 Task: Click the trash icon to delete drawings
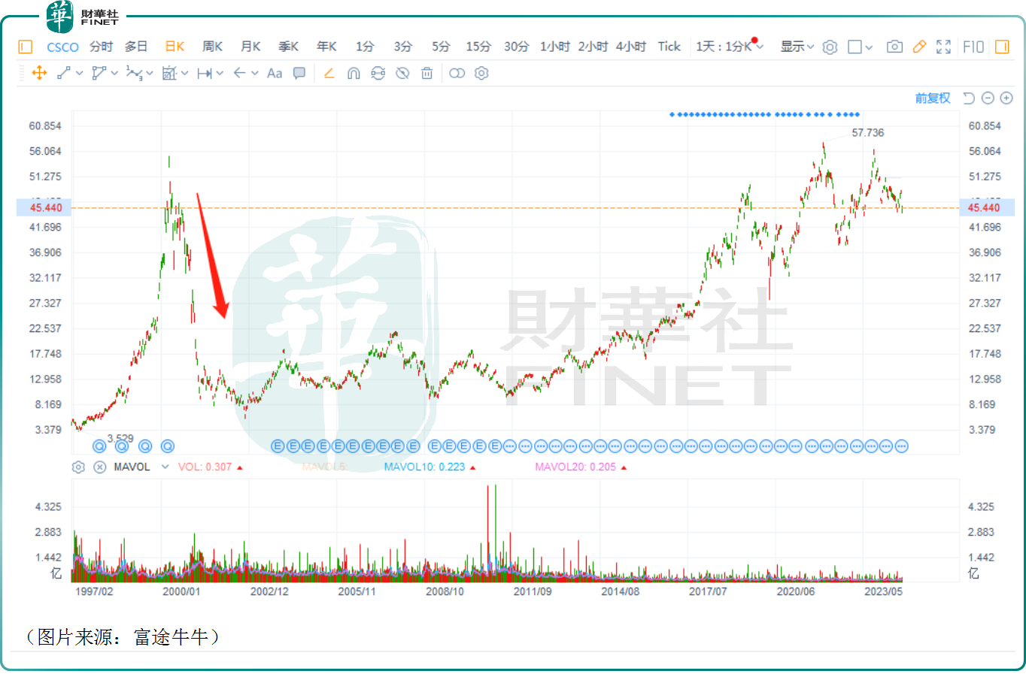426,73
